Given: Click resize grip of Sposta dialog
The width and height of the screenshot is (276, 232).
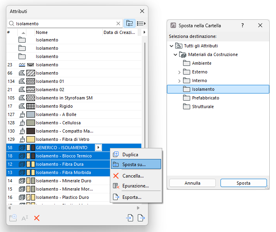Looking at the screenshot, I should click(x=267, y=187).
